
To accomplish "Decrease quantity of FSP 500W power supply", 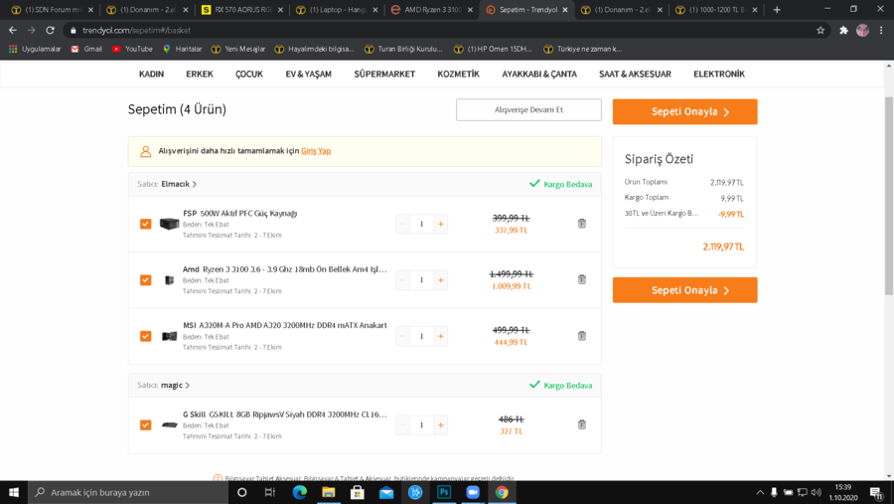I will pyautogui.click(x=402, y=224).
